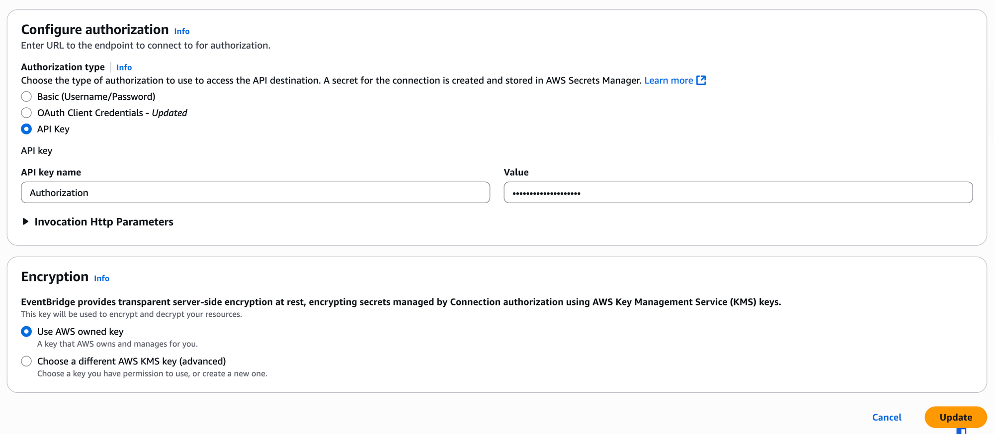Click 'Choose a key you have permission' description
994x434 pixels.
tap(152, 373)
